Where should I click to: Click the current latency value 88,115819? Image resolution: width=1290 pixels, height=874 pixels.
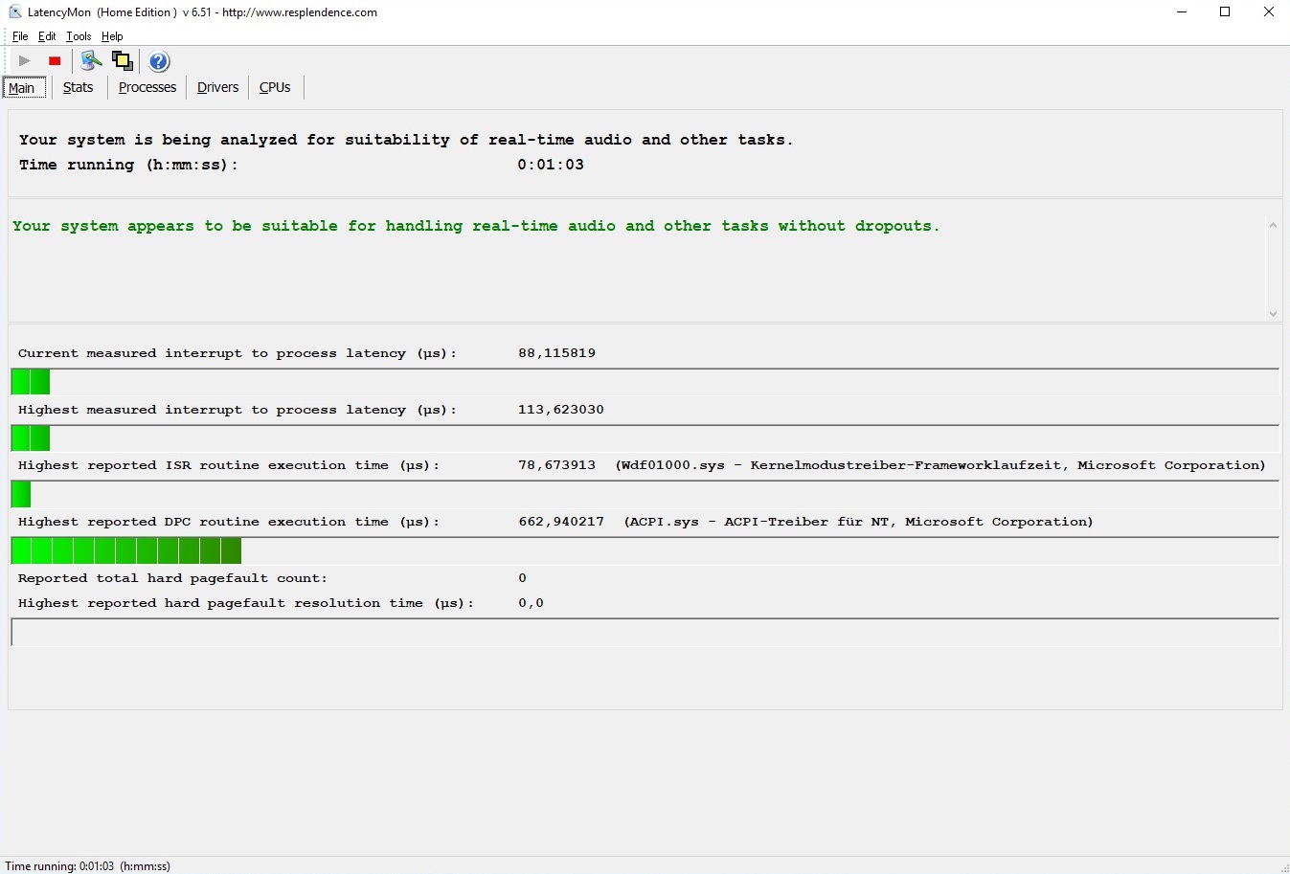(556, 353)
